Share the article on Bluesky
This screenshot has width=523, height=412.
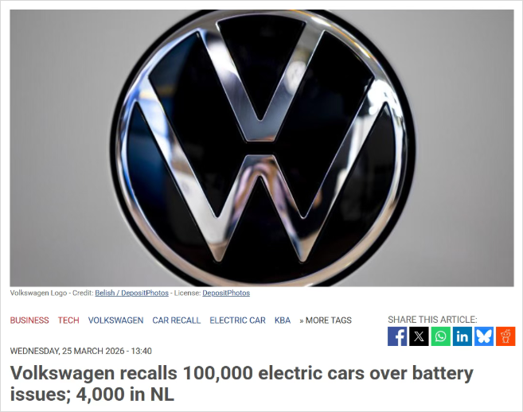point(484,336)
